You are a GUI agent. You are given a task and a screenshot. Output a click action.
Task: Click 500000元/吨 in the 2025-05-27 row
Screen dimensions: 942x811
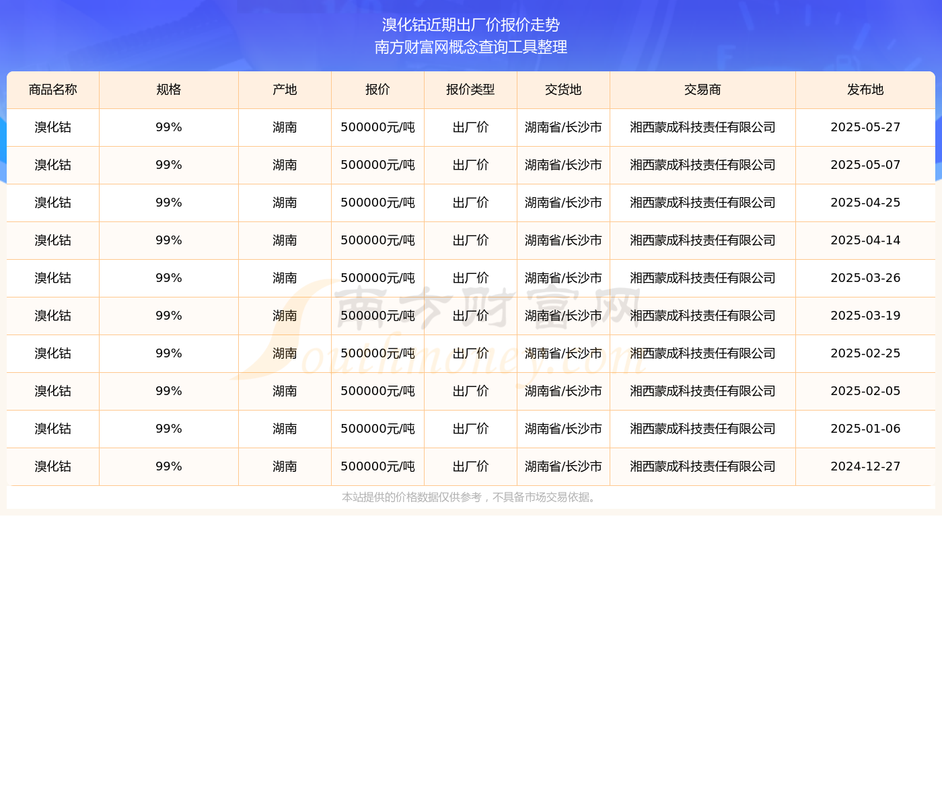pos(377,127)
